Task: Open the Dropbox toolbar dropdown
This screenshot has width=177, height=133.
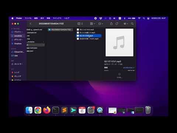Action: tap(126, 24)
